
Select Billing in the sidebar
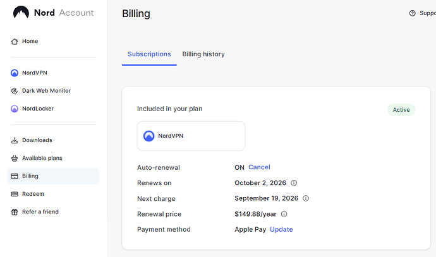30,176
